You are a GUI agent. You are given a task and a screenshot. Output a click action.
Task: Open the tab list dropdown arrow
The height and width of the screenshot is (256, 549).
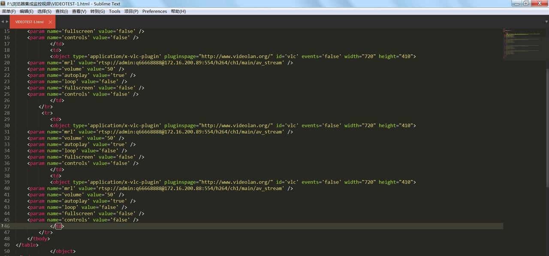click(x=546, y=21)
